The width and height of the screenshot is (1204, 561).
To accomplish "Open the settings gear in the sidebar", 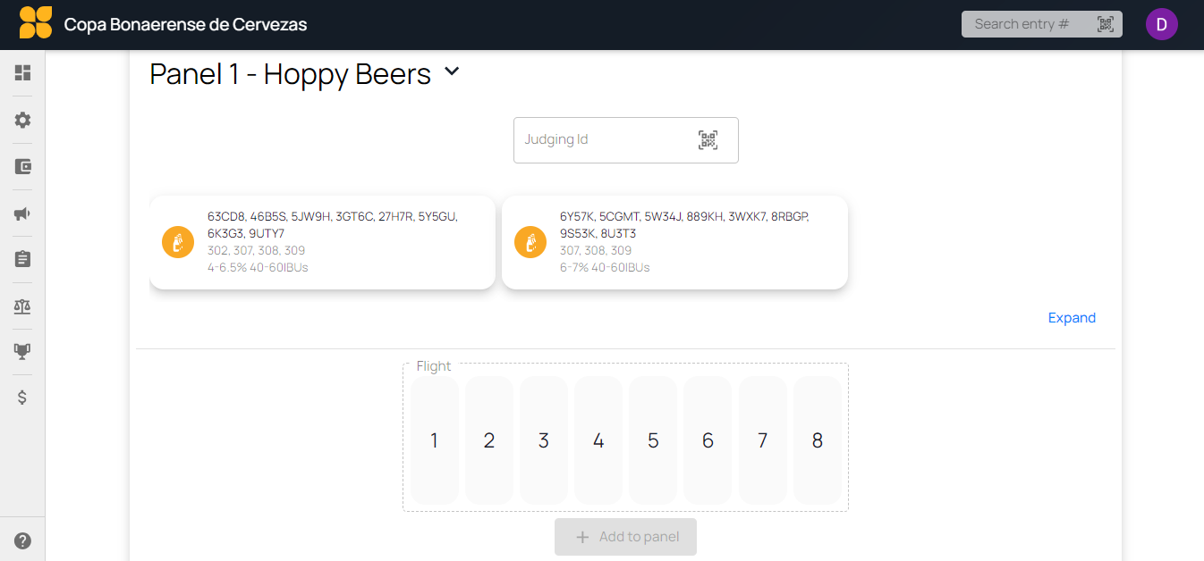I will [21, 120].
